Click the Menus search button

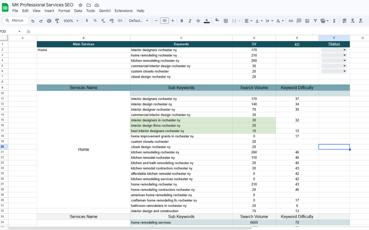click(x=14, y=21)
